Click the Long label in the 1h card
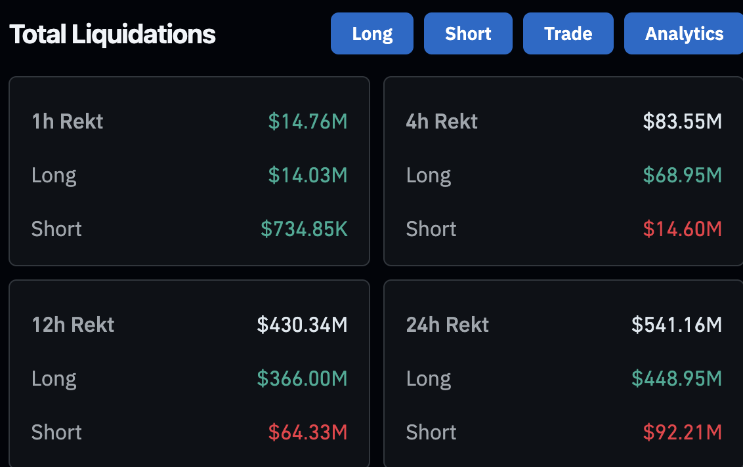This screenshot has width=743, height=467. tap(54, 175)
